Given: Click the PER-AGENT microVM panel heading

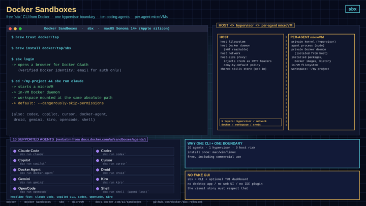Looking at the screenshot, I should [307, 37].
